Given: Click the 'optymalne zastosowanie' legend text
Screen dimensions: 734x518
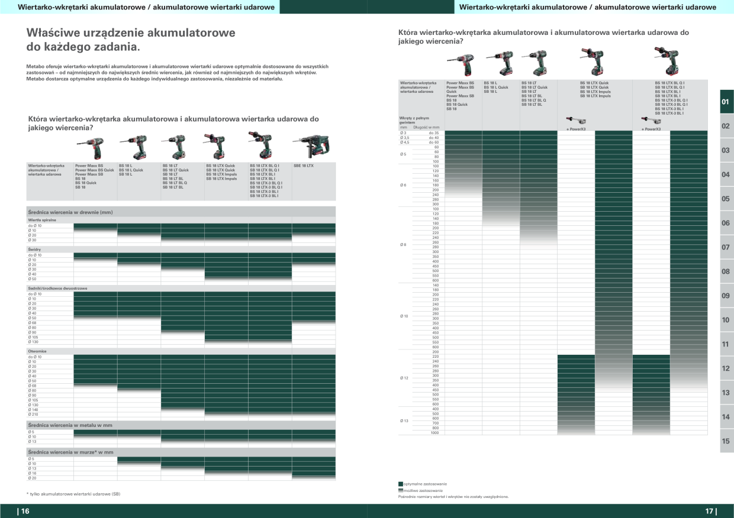Looking at the screenshot, I should (426, 484).
